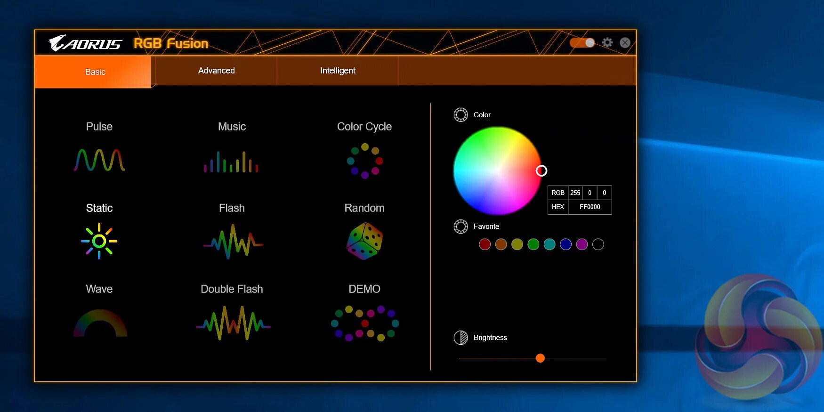This screenshot has height=412, width=824.
Task: Pick the blue favorite swatch
Action: pyautogui.click(x=566, y=244)
